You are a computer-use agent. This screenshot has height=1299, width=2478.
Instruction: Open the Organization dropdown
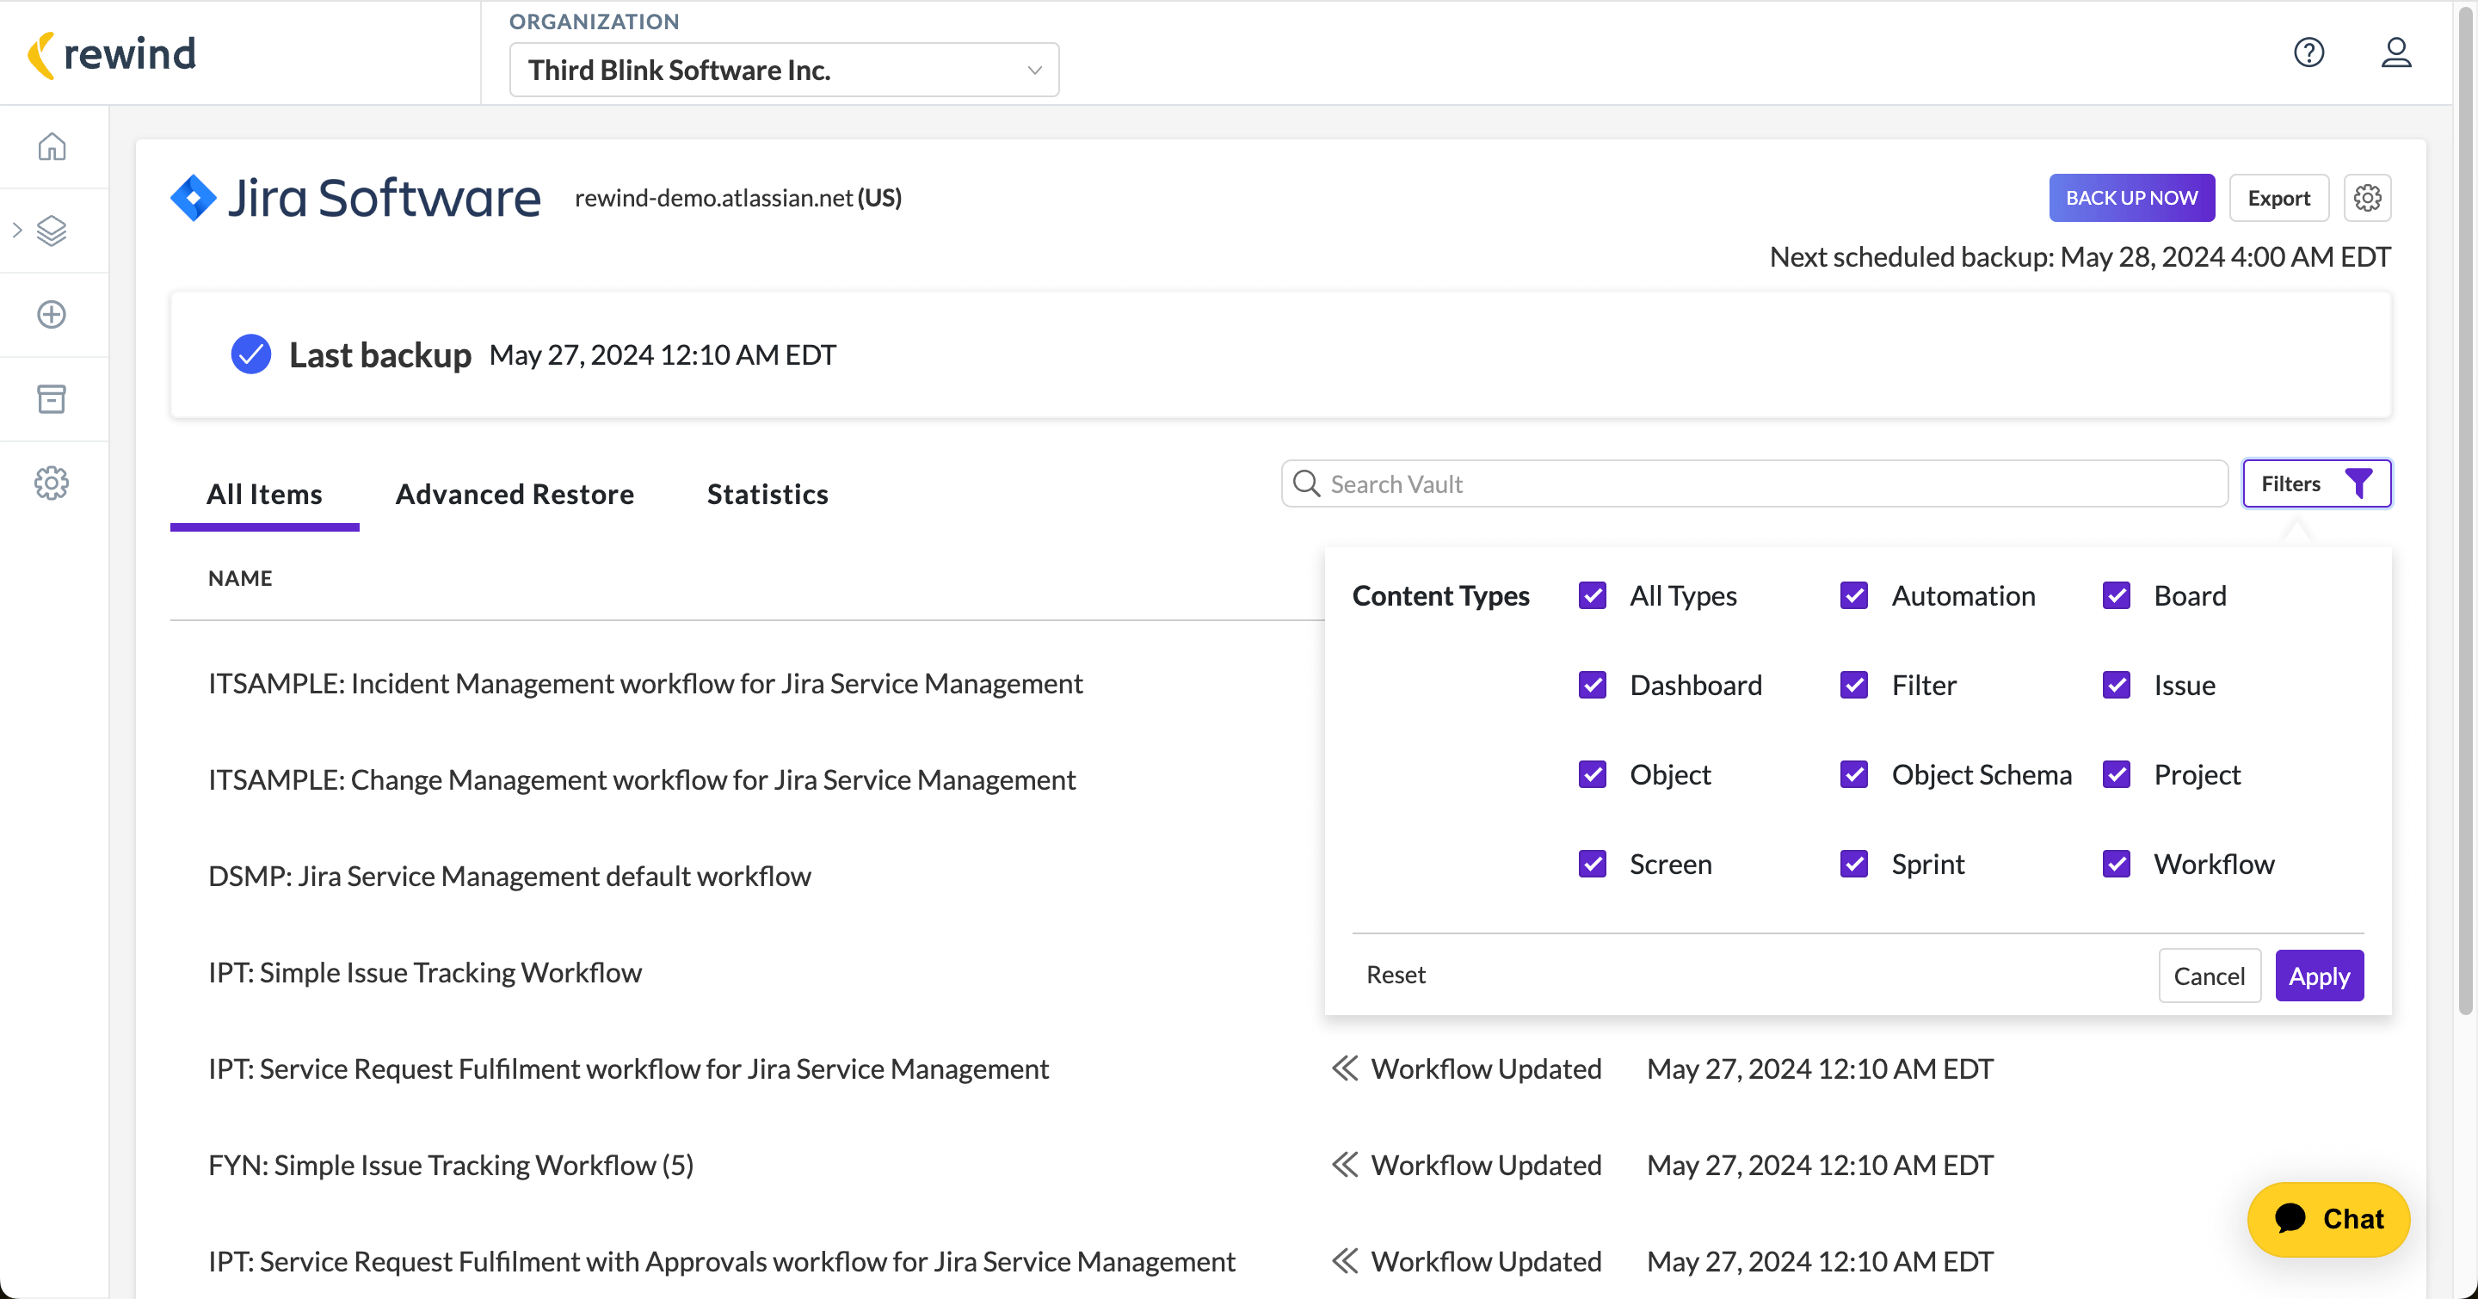click(784, 69)
